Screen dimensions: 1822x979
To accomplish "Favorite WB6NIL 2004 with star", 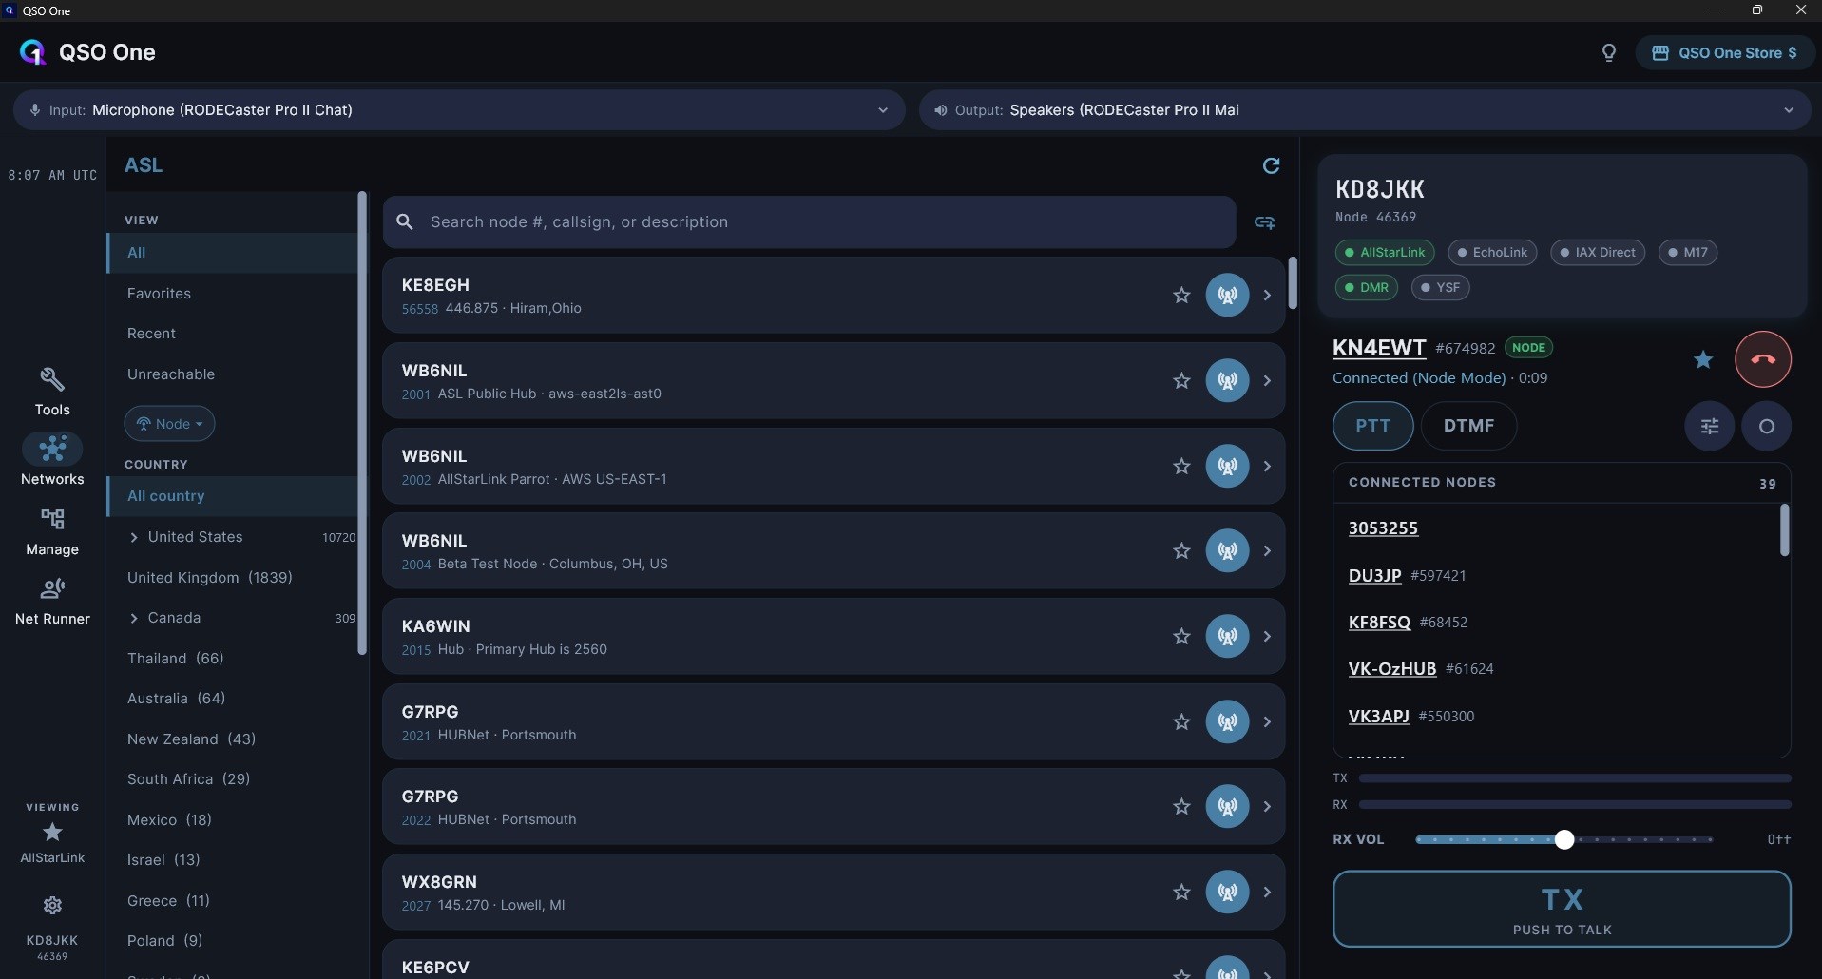I will (1181, 550).
